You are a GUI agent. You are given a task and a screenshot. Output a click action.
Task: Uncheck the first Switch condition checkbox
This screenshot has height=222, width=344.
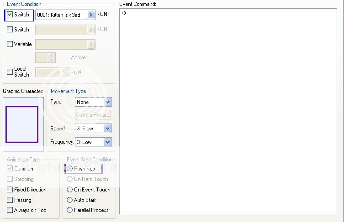point(10,15)
